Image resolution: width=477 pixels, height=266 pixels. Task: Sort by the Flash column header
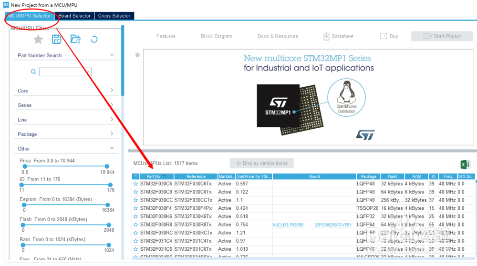(393, 176)
